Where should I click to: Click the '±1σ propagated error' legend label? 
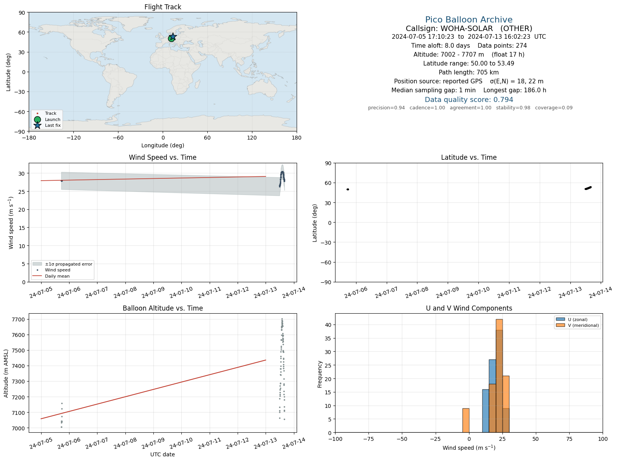(69, 264)
